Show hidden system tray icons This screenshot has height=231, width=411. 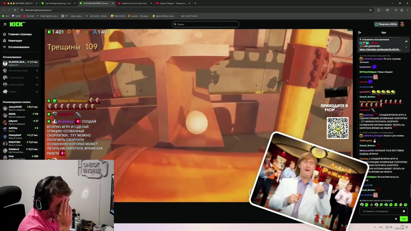[374, 227]
